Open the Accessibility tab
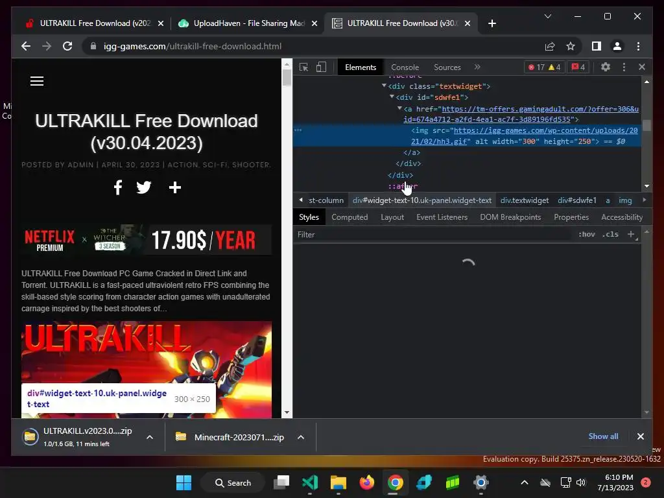The image size is (664, 498). point(622,217)
